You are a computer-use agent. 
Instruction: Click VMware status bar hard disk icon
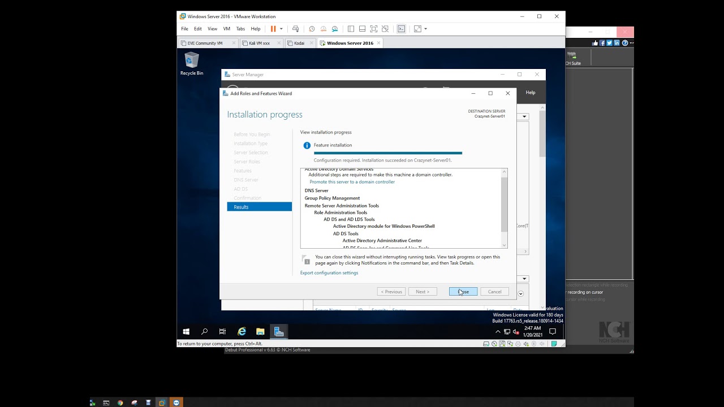click(486, 344)
